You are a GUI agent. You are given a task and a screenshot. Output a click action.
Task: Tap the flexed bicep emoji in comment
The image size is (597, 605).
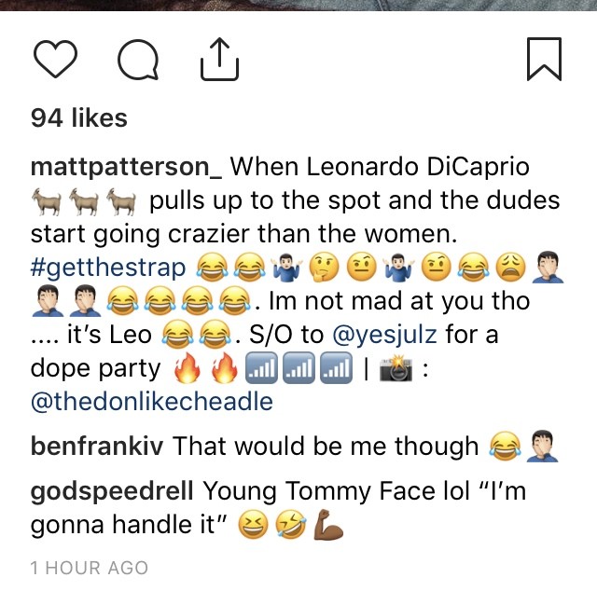pos(327,525)
